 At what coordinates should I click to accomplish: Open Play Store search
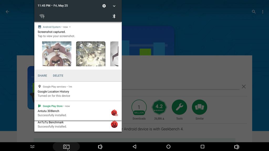254,12
